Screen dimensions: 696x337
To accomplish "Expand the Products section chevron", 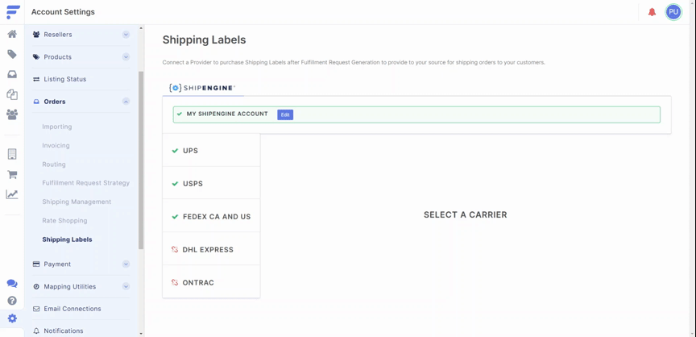I will (126, 56).
